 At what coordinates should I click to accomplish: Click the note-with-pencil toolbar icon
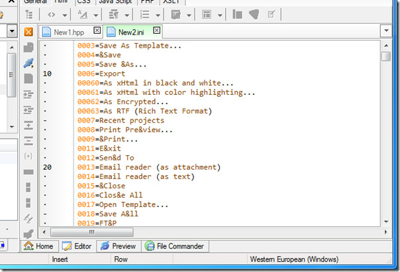point(271,15)
